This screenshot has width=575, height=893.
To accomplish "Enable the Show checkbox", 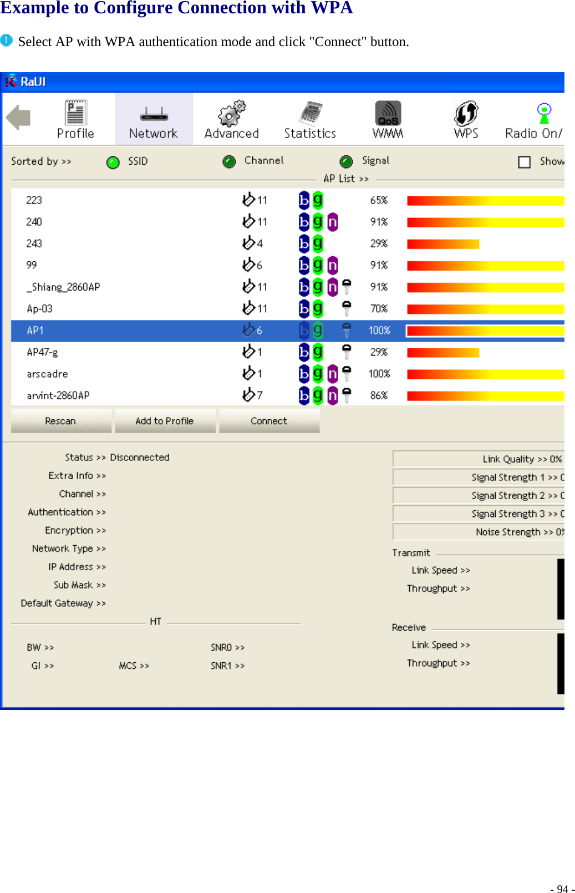I will tap(525, 162).
